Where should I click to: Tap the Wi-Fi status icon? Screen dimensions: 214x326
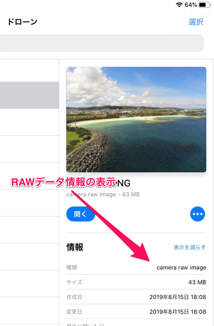point(179,5)
